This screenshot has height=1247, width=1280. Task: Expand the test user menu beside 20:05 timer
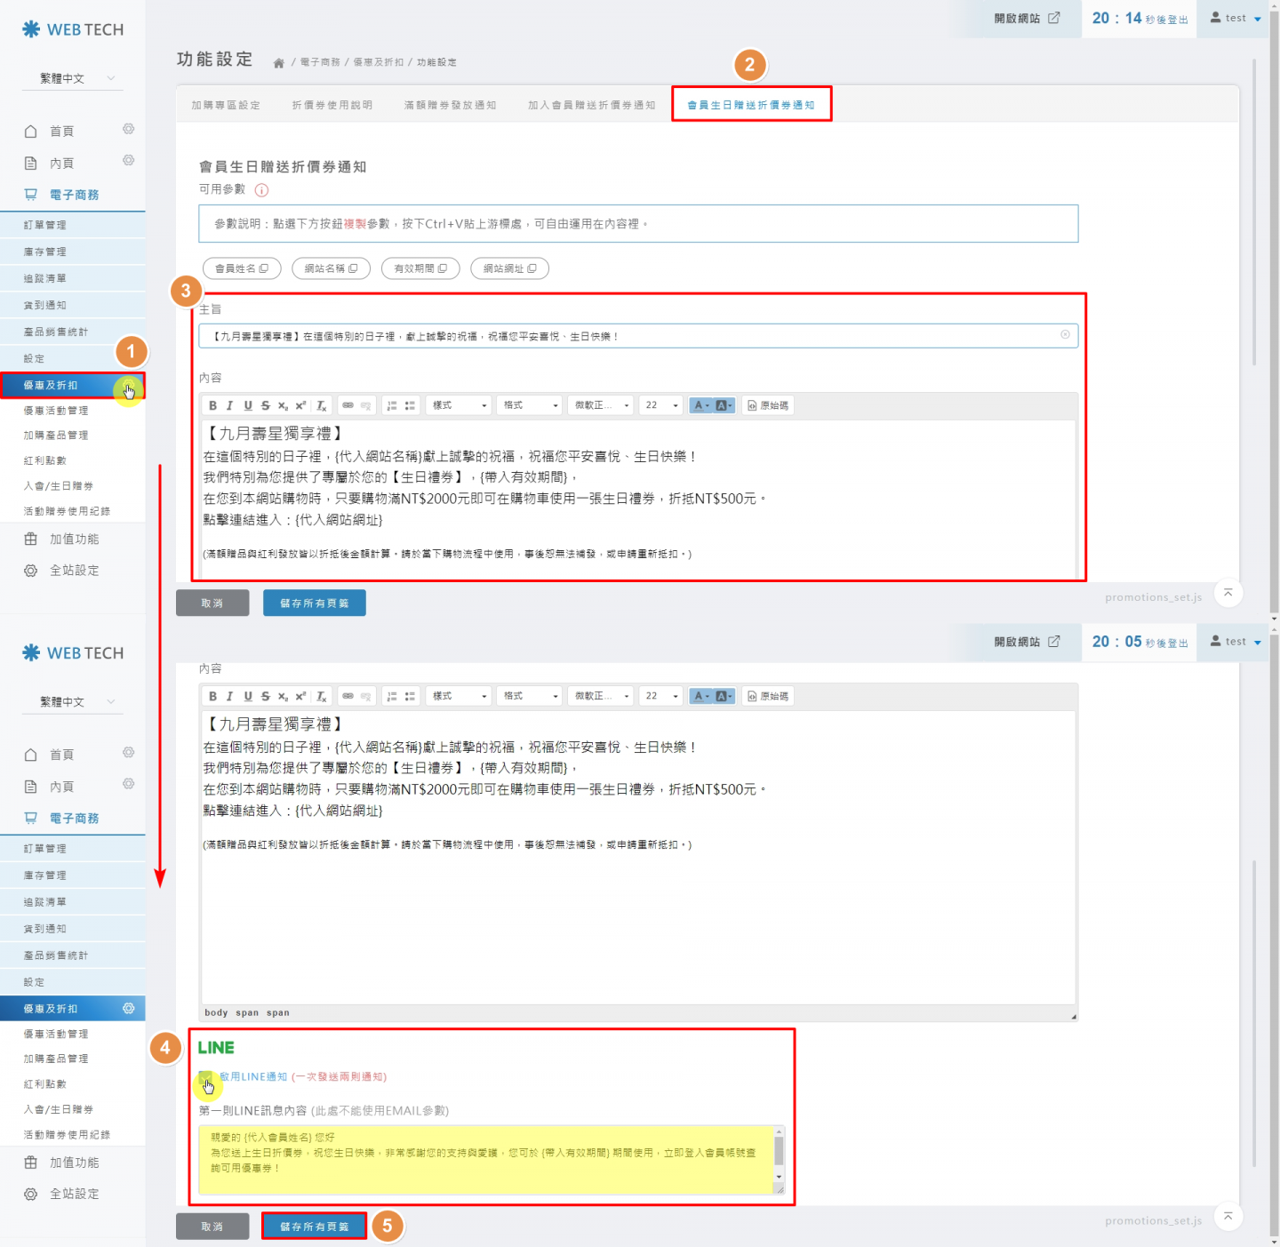[1236, 642]
